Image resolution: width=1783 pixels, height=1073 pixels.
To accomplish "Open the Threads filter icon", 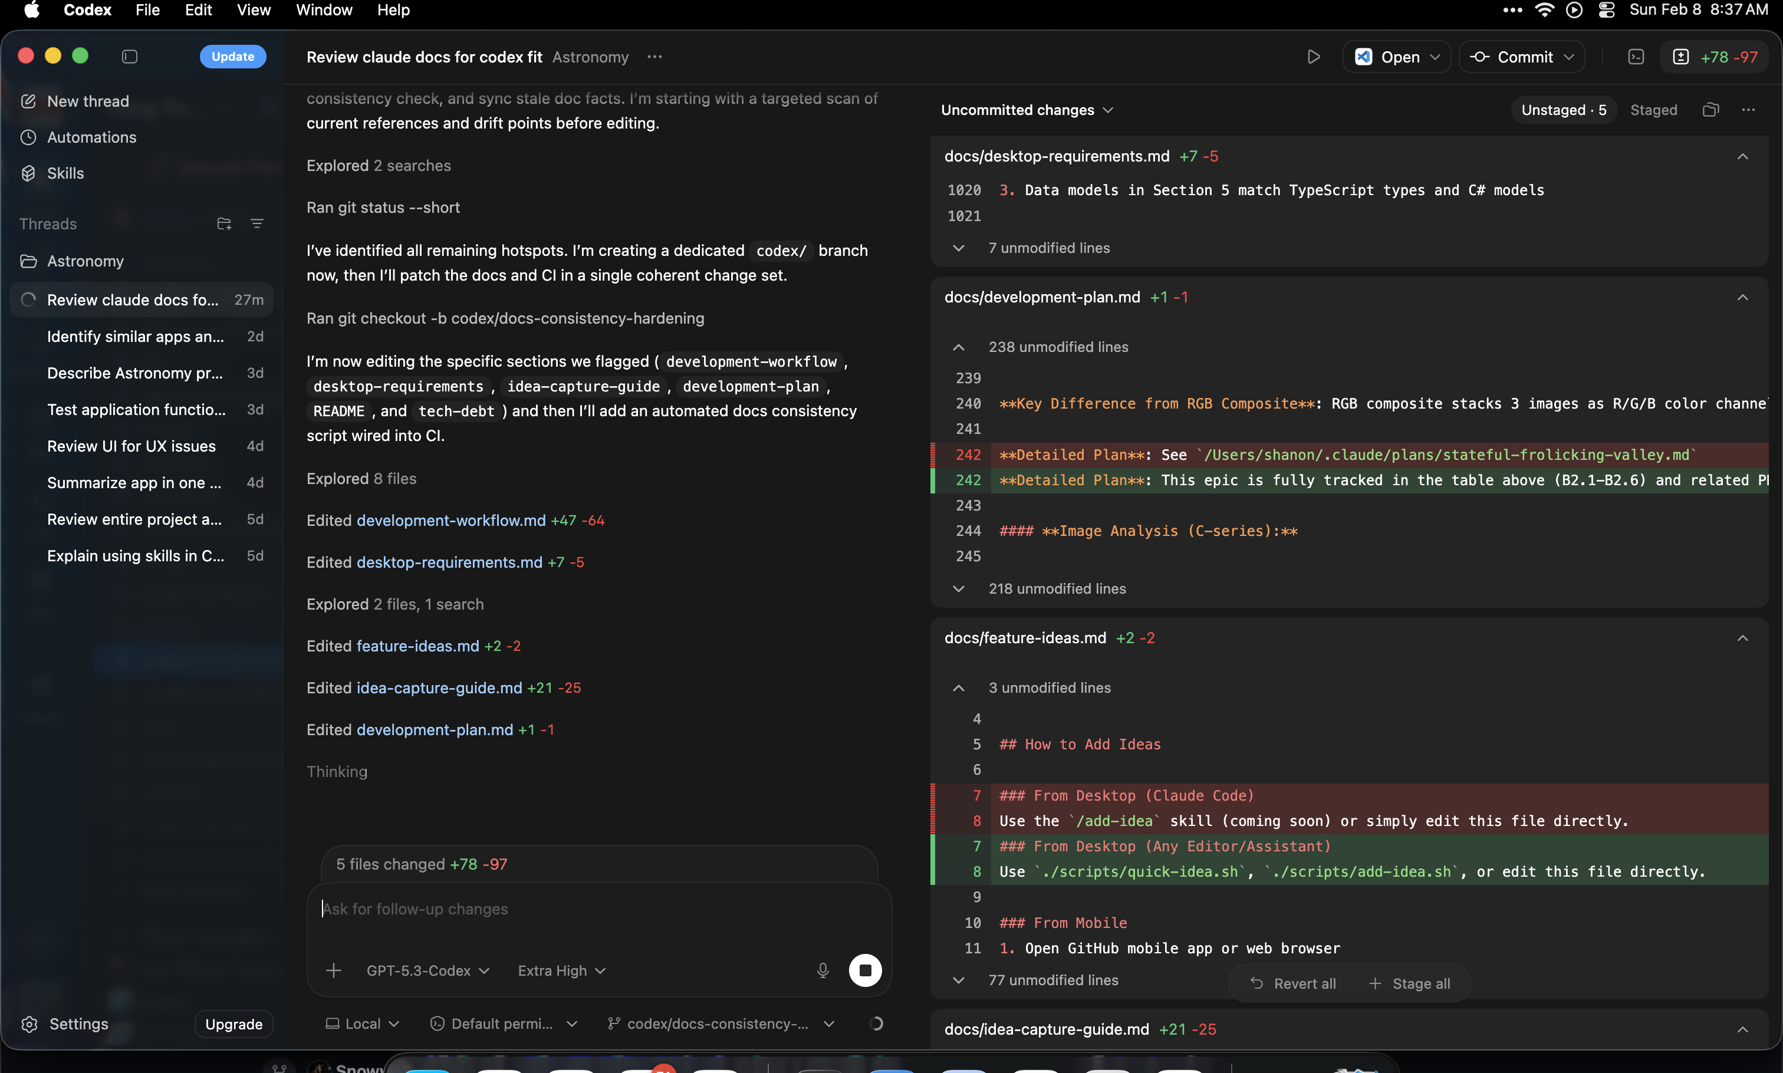I will pyautogui.click(x=256, y=223).
